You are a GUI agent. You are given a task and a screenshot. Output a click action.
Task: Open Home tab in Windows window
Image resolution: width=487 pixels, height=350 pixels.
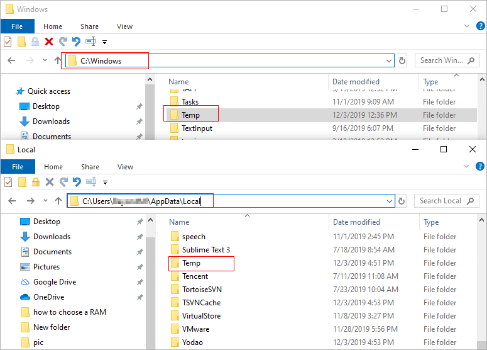coord(53,26)
